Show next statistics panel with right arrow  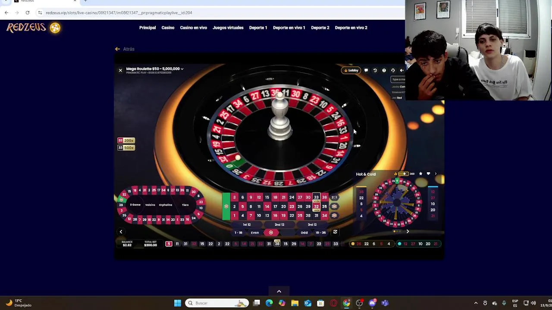(408, 232)
